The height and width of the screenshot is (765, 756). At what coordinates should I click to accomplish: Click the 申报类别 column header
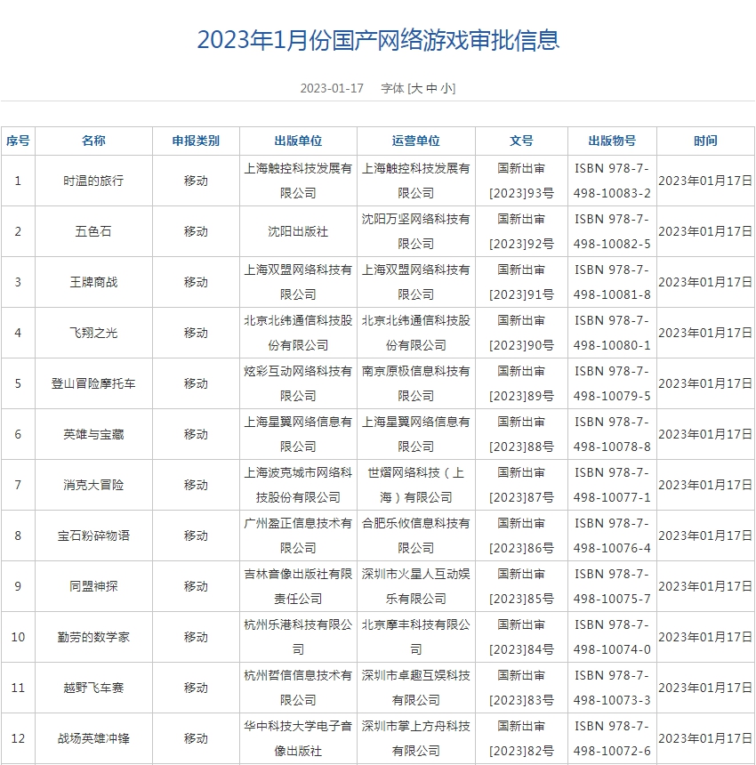pyautogui.click(x=196, y=141)
